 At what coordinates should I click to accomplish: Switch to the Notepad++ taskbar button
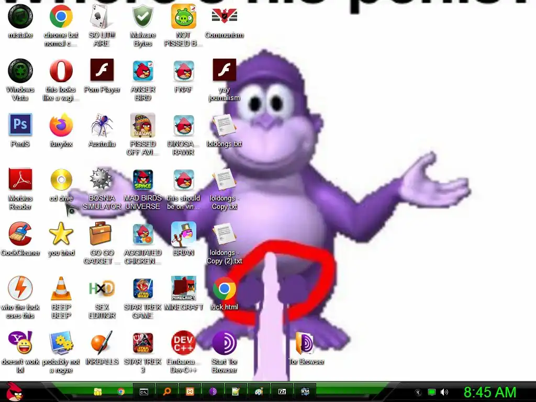tap(236, 392)
